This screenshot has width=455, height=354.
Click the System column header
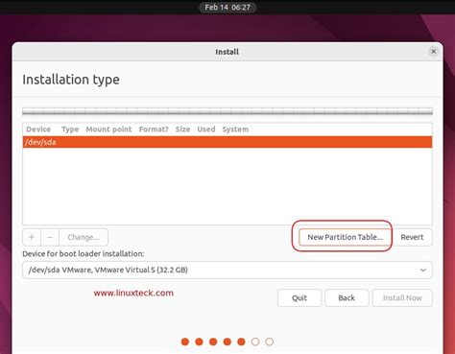235,130
